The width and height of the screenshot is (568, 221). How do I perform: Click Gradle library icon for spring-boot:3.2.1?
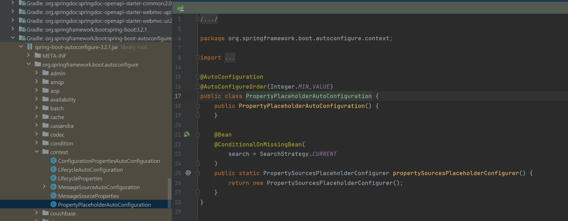point(22,29)
